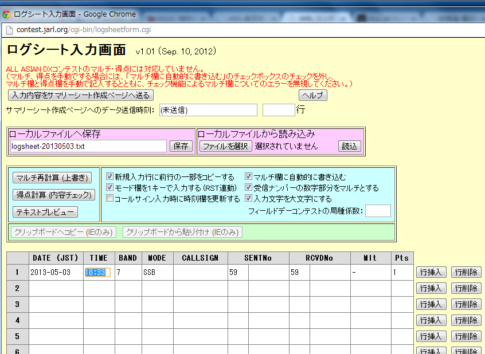Click the DATE (JST) column header

(x=56, y=258)
